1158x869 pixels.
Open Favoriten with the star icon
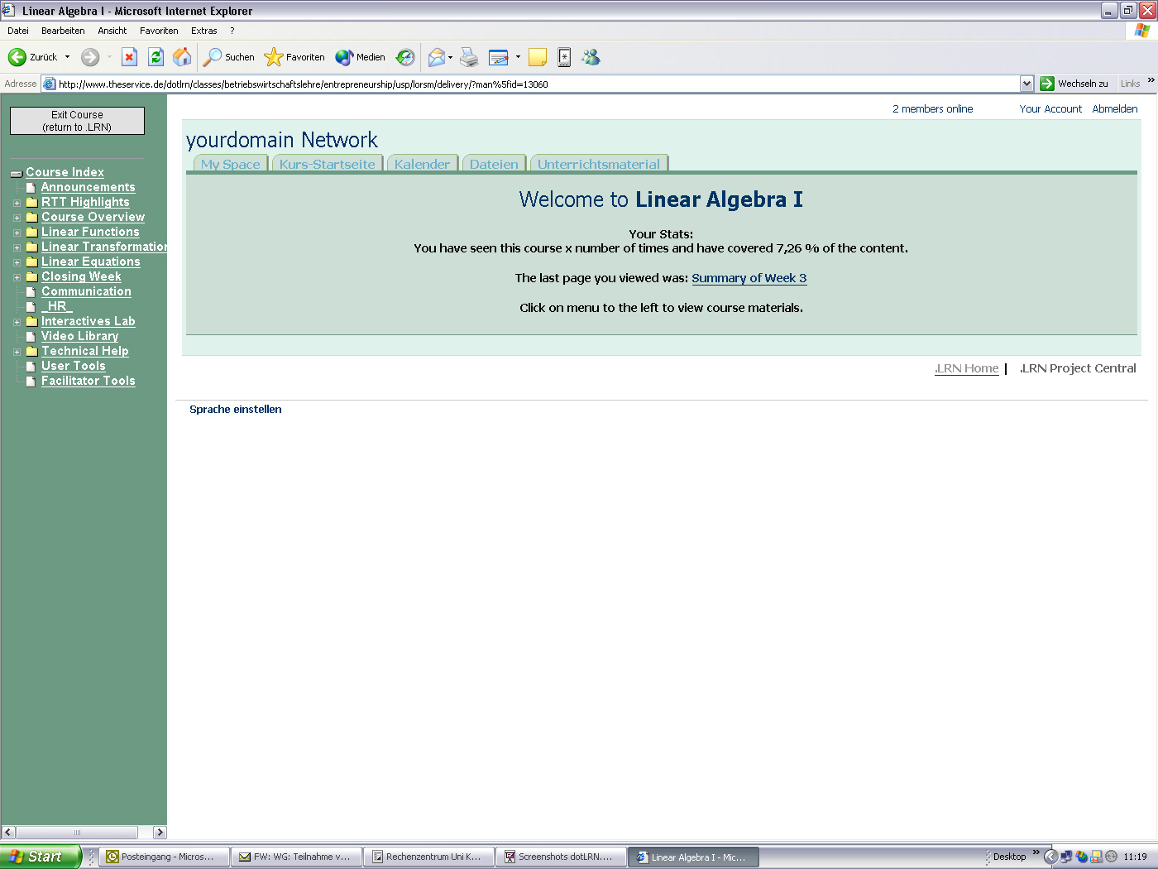click(294, 56)
